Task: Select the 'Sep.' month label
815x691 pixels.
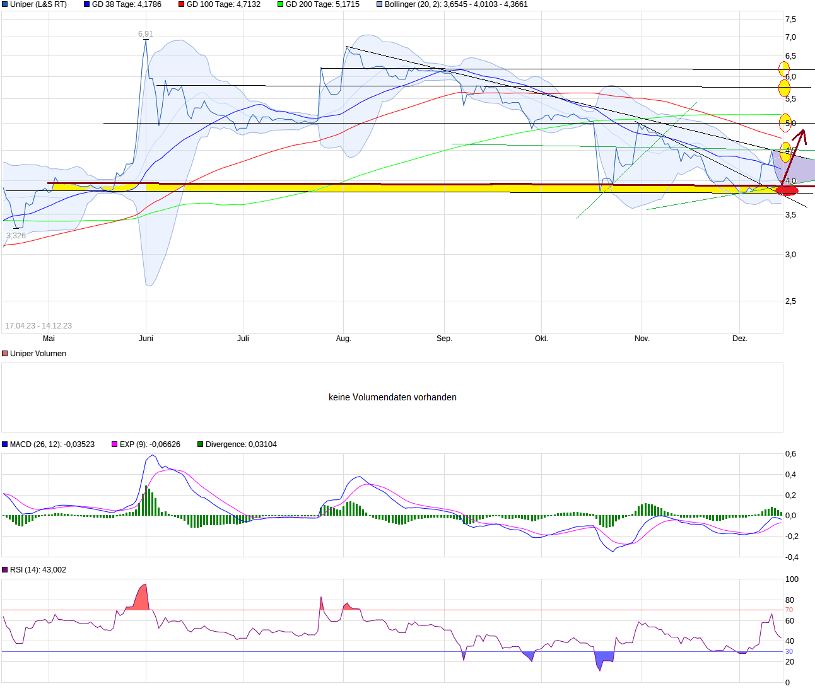Action: [x=444, y=339]
